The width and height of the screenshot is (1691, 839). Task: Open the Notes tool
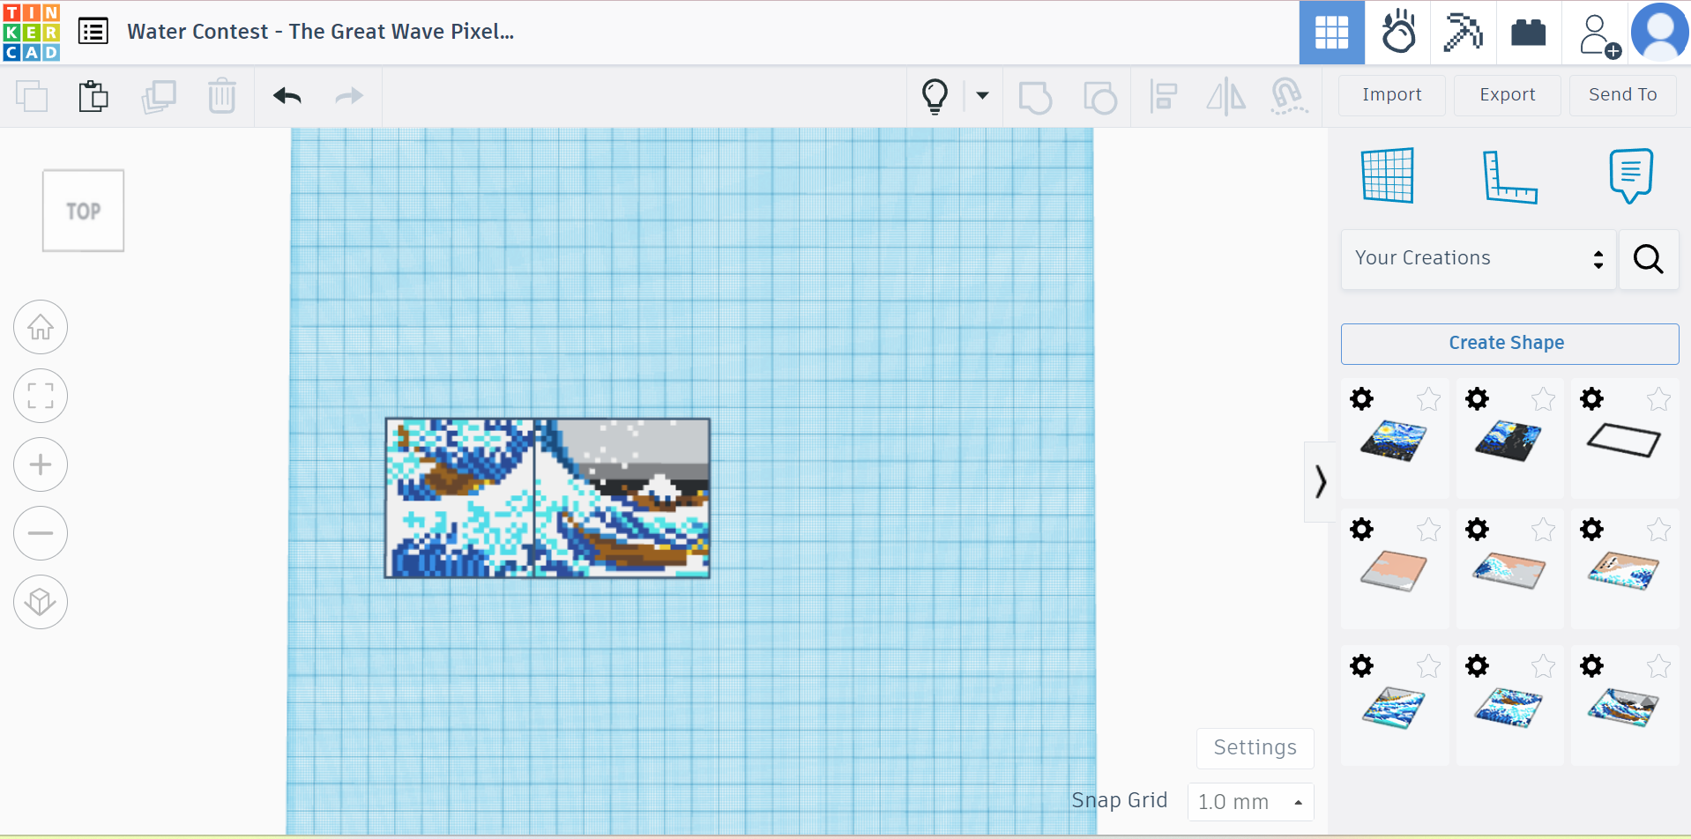click(x=1631, y=175)
